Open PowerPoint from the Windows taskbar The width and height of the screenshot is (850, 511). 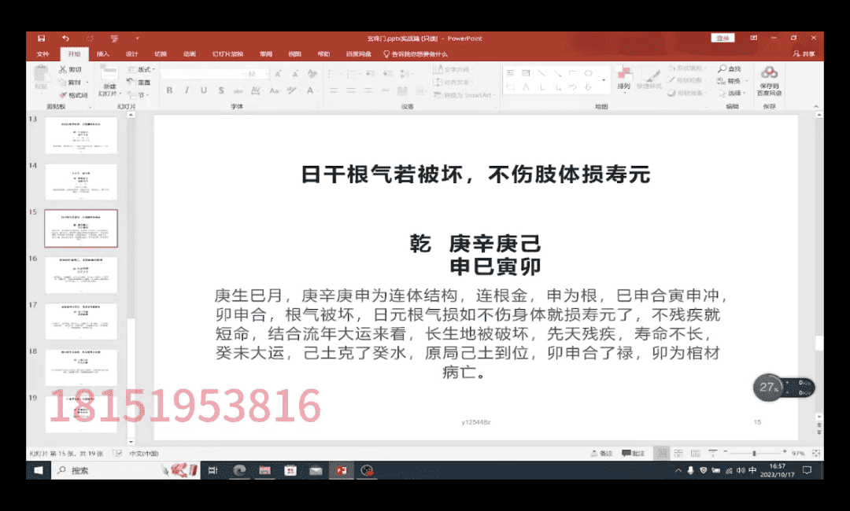pos(342,470)
